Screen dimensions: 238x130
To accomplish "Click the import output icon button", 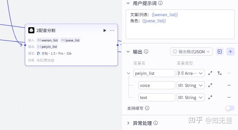I will click(219, 52).
